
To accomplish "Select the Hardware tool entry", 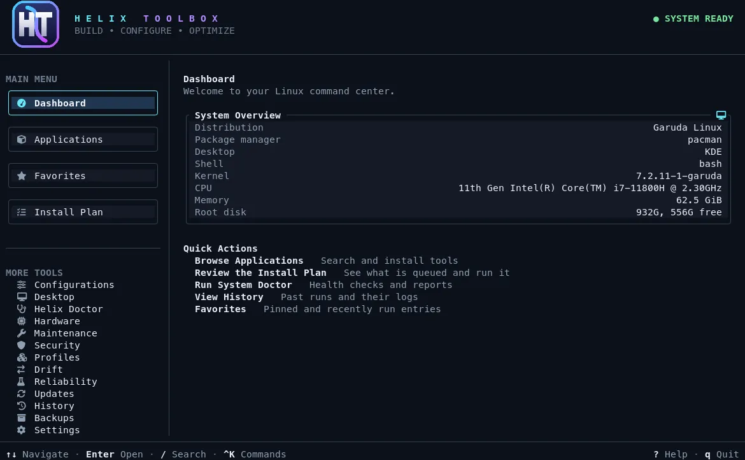I will click(x=57, y=320).
